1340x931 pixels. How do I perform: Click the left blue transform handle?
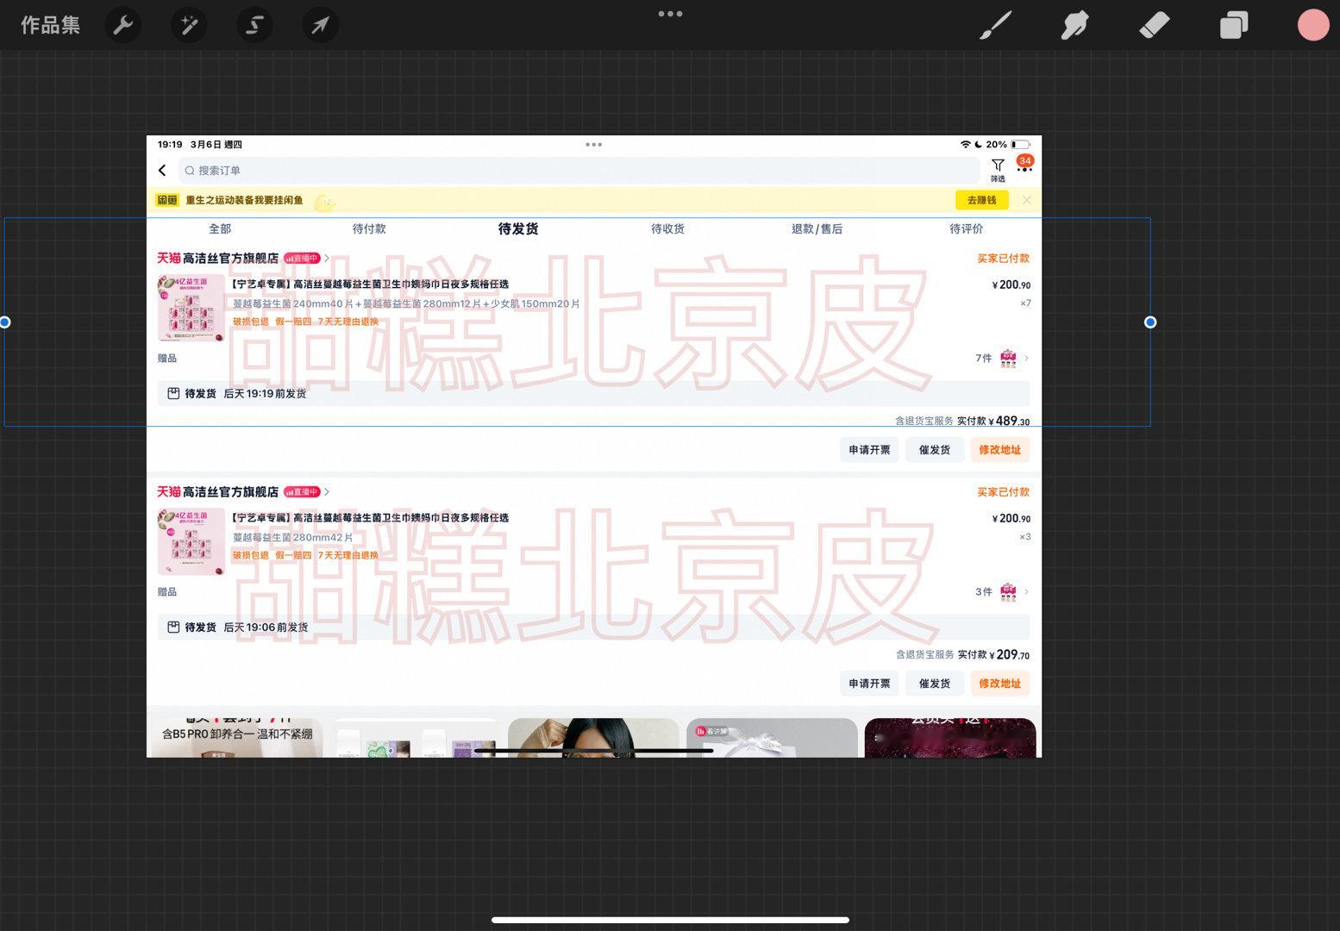point(4,322)
